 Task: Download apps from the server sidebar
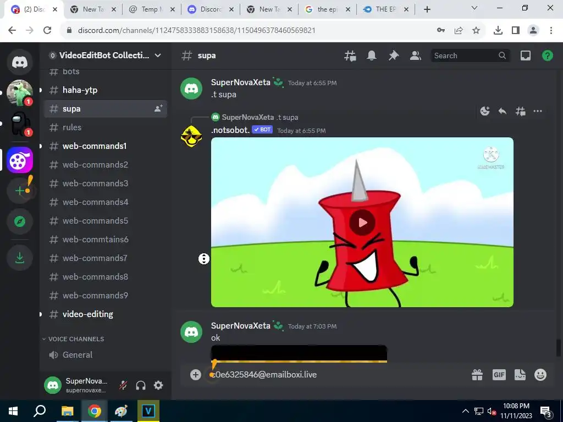pyautogui.click(x=20, y=258)
